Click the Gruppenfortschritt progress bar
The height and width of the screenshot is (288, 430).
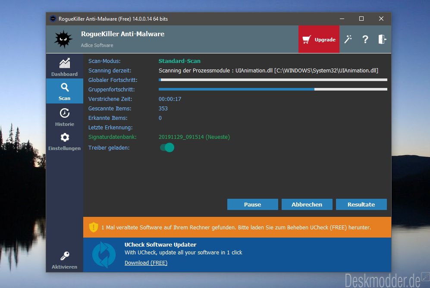point(273,89)
